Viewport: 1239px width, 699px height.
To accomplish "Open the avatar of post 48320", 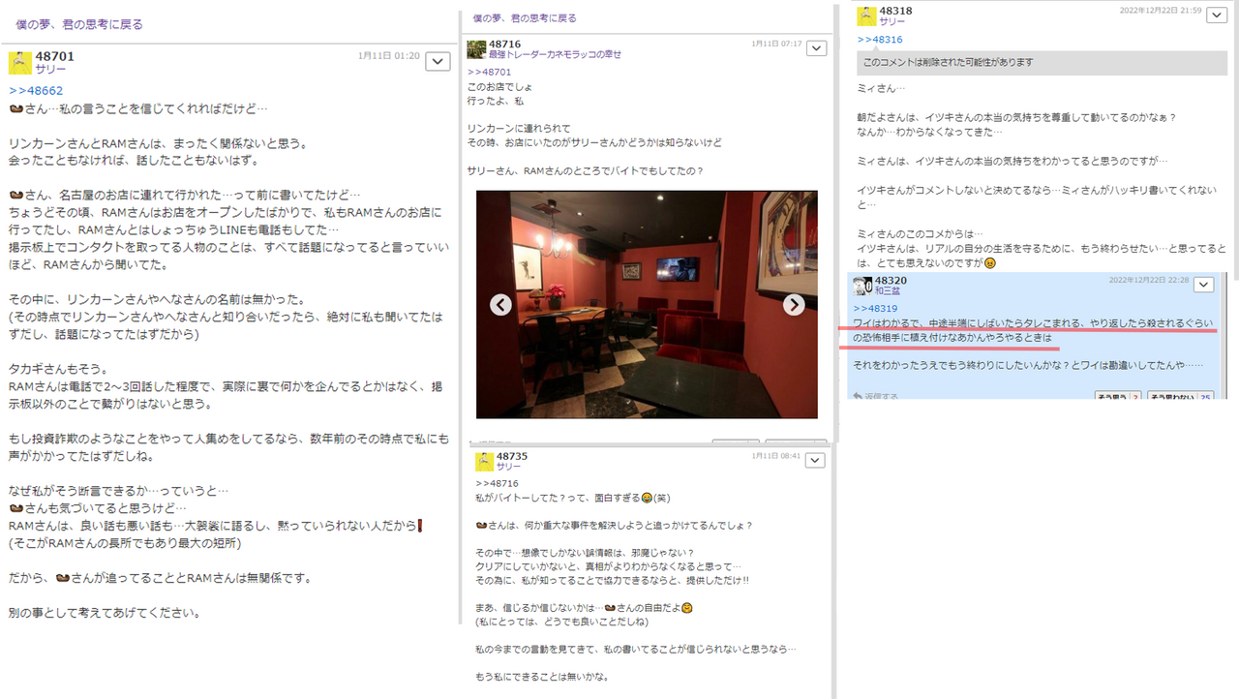I will 862,286.
